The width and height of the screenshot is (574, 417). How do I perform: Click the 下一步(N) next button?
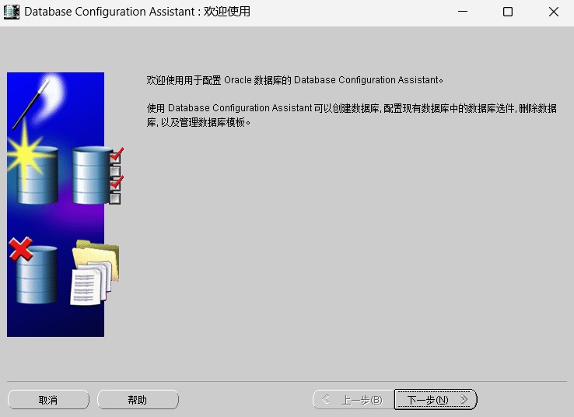point(436,399)
